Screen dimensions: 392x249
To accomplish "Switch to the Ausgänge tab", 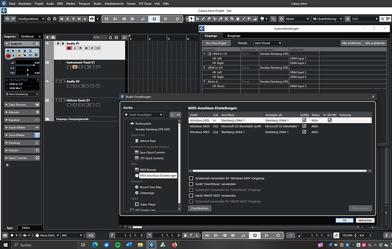I will point(234,36).
